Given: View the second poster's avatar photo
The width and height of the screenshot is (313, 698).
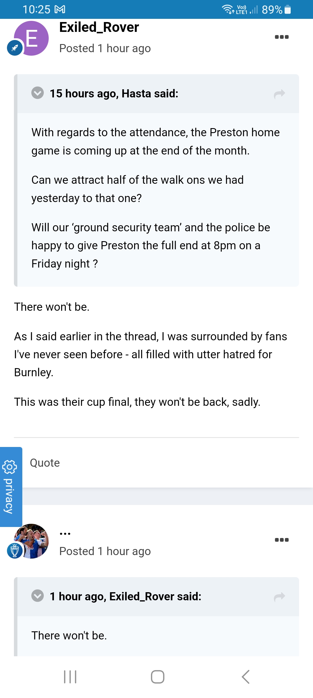Looking at the screenshot, I should click(32, 541).
